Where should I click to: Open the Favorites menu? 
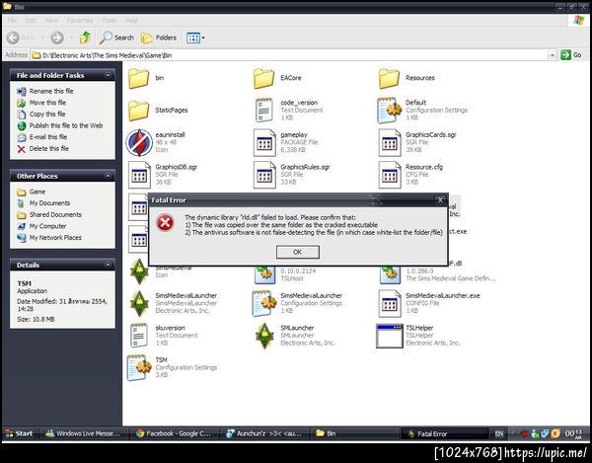(x=80, y=21)
